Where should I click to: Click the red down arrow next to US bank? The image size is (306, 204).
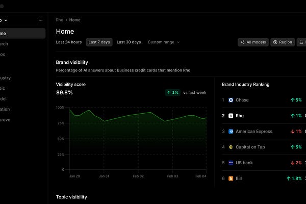pos(293,163)
